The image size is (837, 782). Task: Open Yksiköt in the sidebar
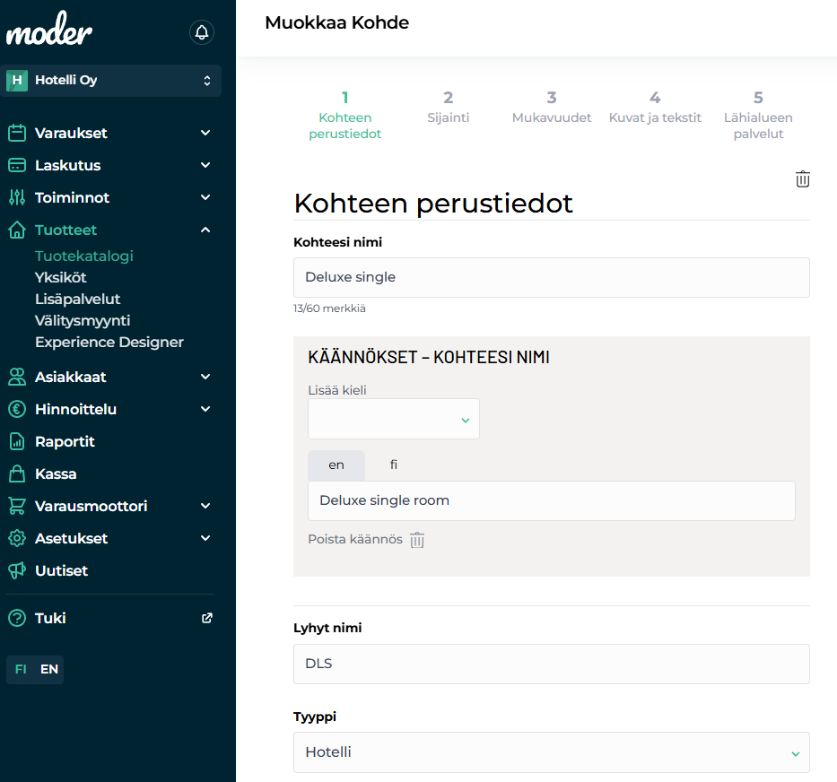point(61,277)
